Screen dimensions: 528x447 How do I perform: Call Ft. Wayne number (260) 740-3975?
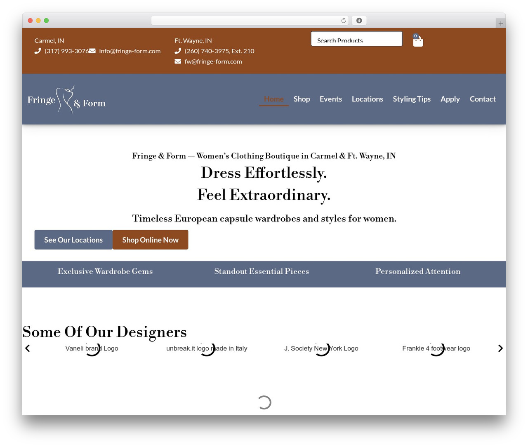[x=219, y=51]
